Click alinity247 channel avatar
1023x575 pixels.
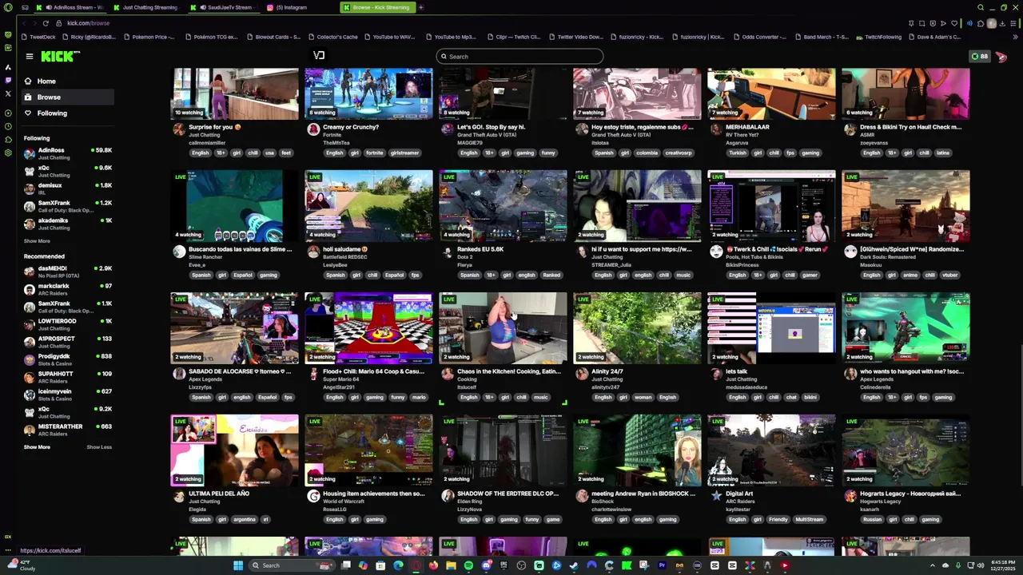(582, 373)
